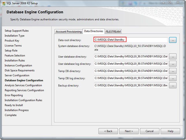Focus the User database directory field
Image resolution: width=186 pixels, height=140 pixels.
(131, 56)
